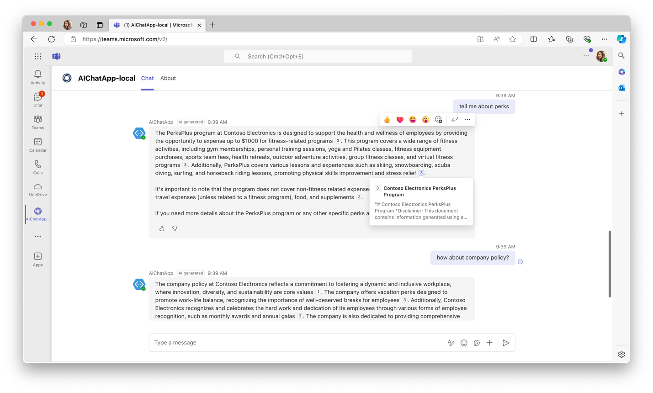Add a new Edge sidebar app
The height and width of the screenshot is (393, 653).
(x=621, y=114)
